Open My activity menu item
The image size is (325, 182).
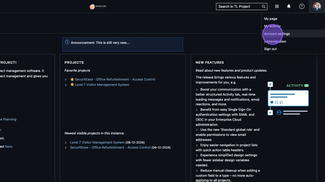coord(272,26)
